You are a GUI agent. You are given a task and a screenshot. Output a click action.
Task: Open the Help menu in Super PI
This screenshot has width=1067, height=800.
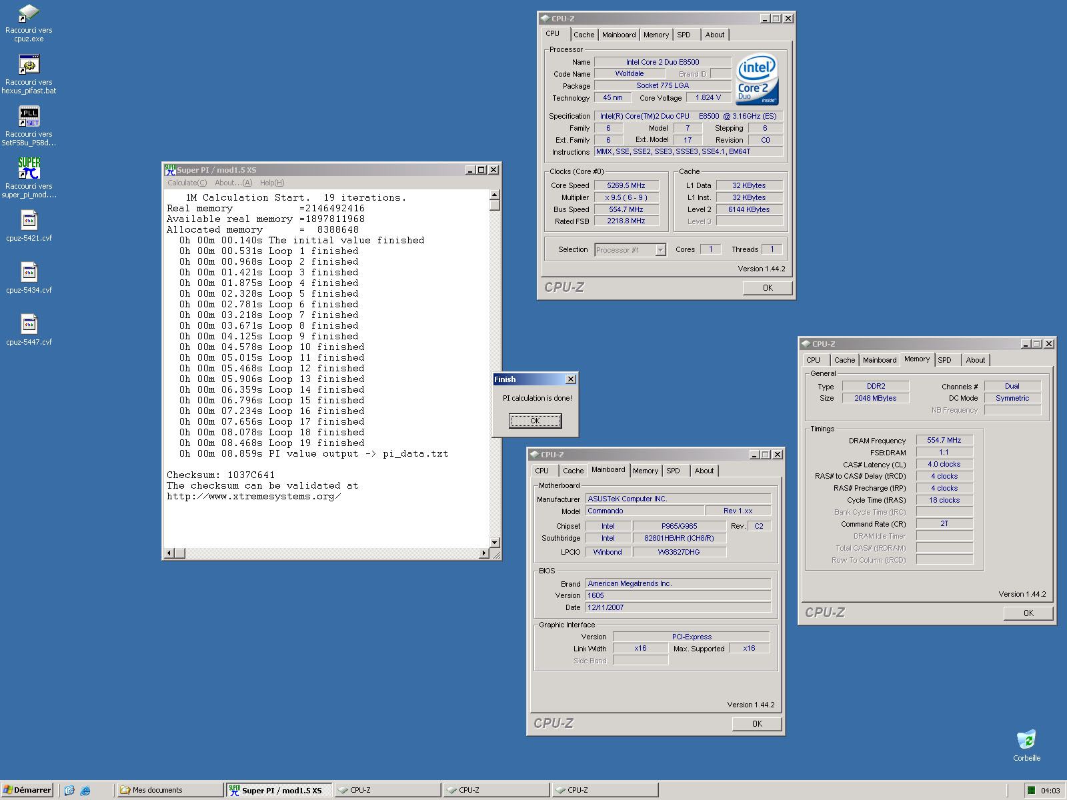[272, 183]
